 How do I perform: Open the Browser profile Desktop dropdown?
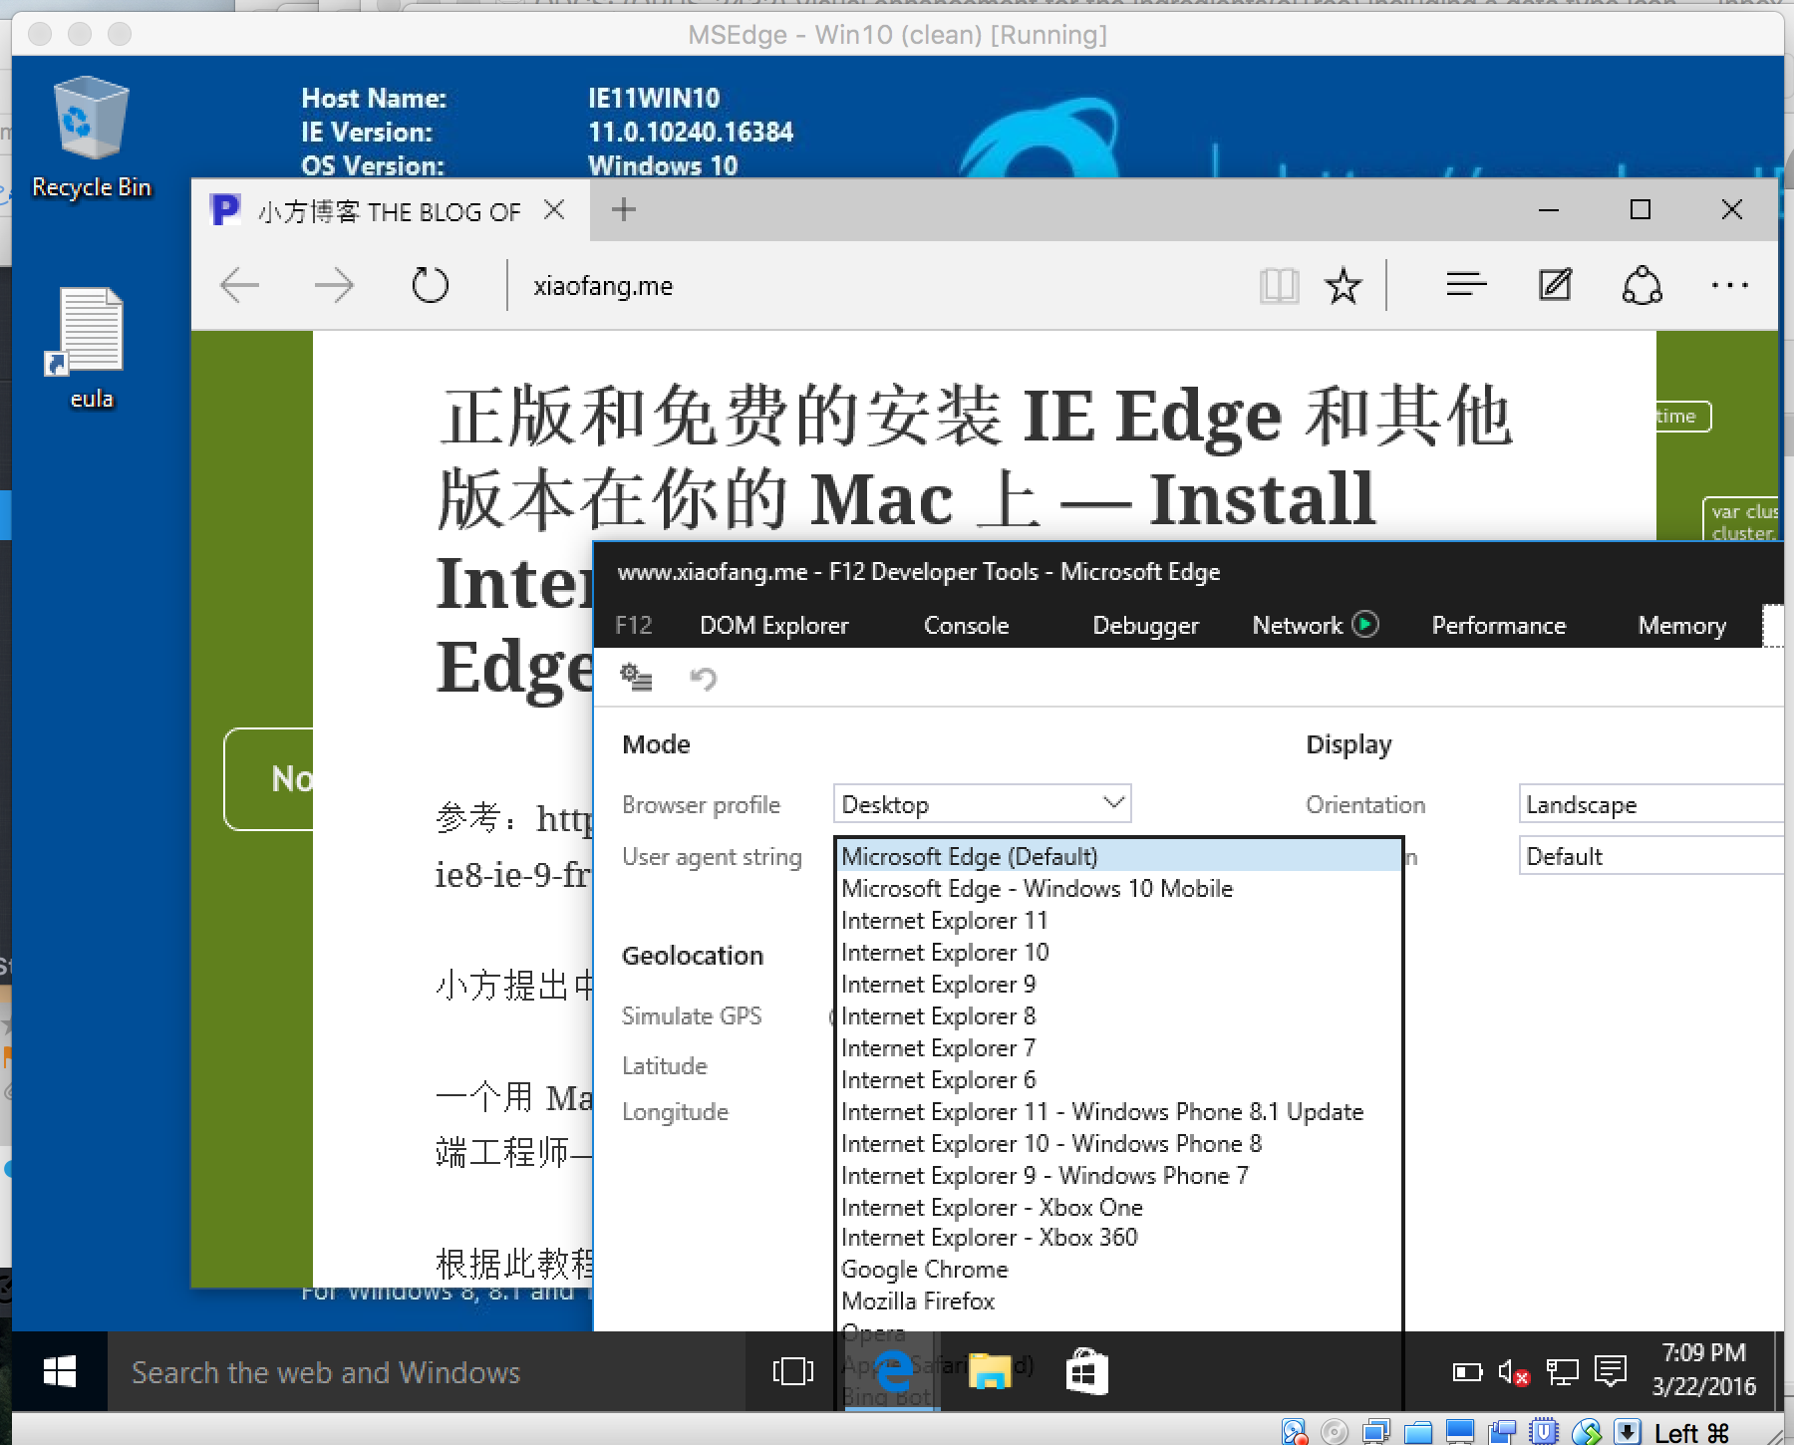982,803
